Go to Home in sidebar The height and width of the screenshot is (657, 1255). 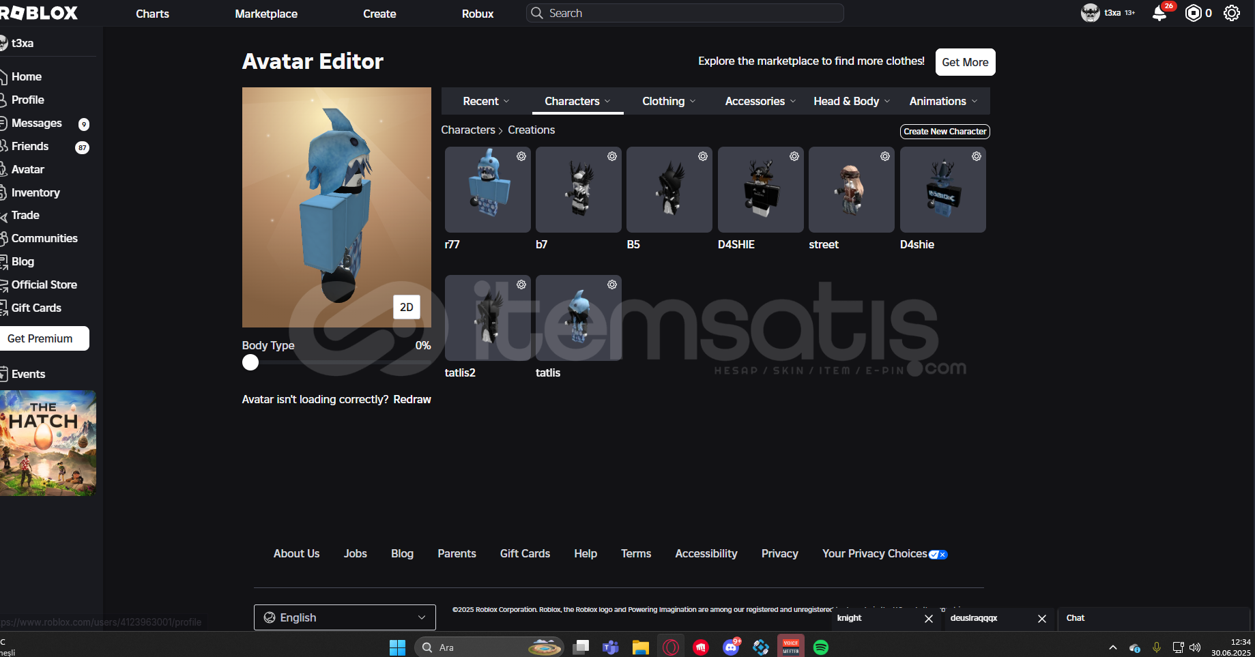(x=26, y=76)
